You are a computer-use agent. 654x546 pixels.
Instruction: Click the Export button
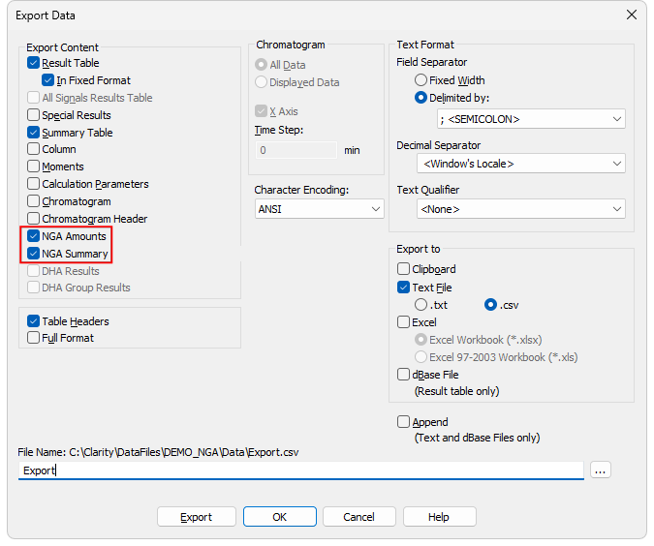[x=197, y=517]
